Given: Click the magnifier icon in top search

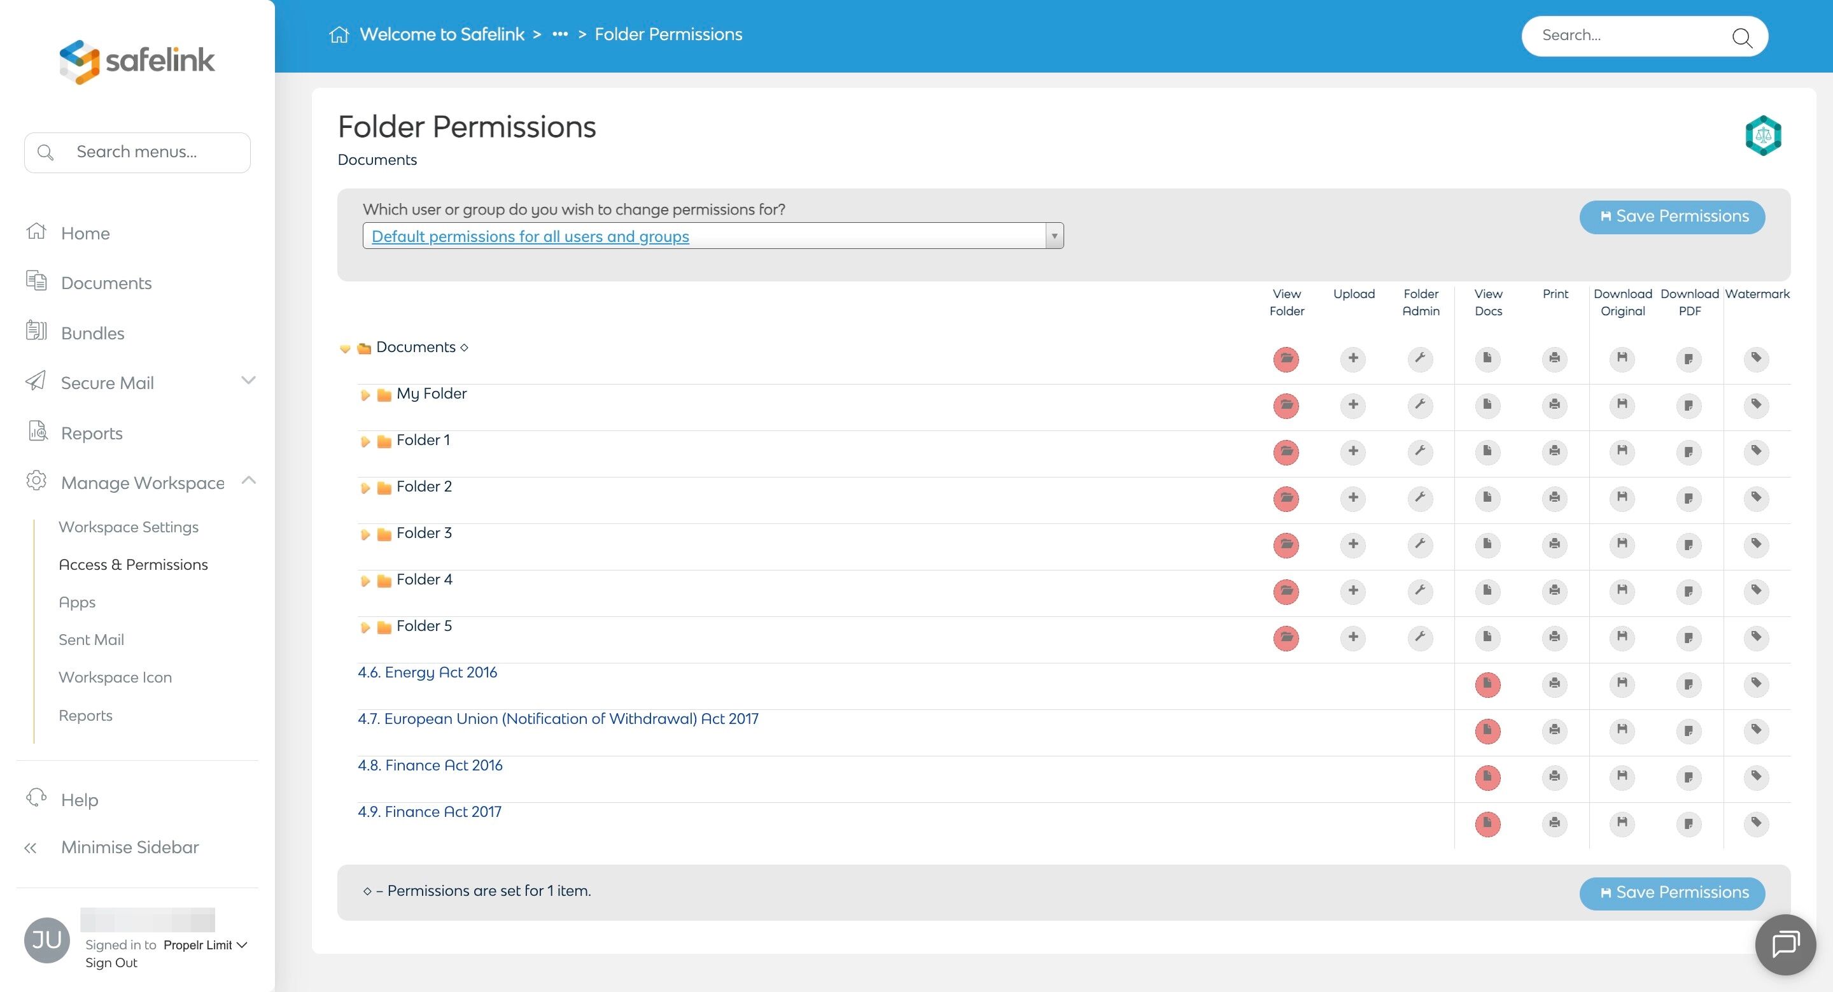Looking at the screenshot, I should click(1741, 37).
